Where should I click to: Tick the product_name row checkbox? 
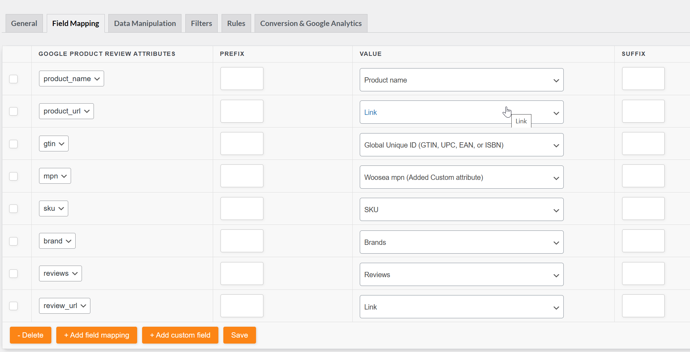click(13, 79)
